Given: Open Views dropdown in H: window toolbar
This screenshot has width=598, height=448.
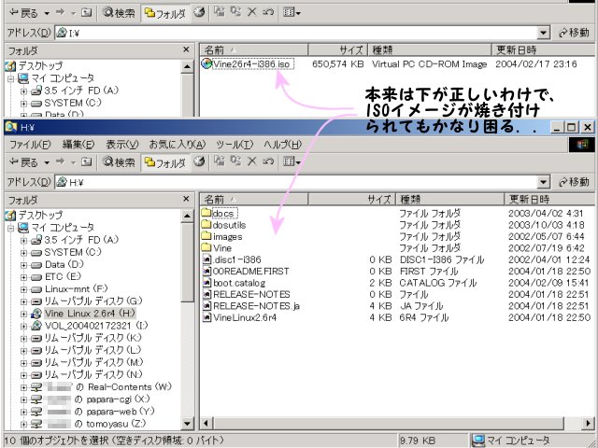Looking at the screenshot, I should (x=292, y=161).
